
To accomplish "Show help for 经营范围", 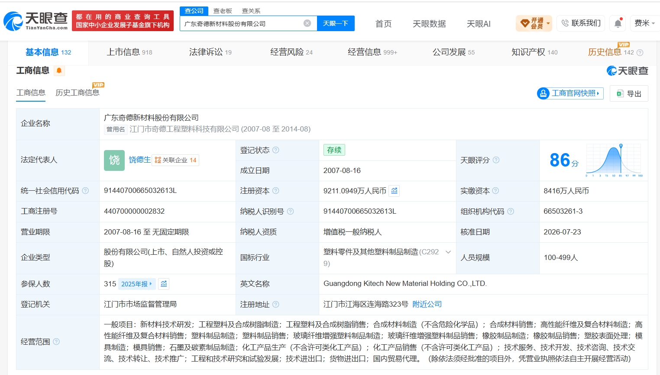I will (56, 342).
